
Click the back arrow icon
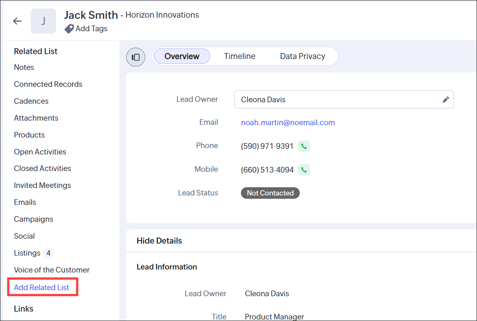pos(17,21)
